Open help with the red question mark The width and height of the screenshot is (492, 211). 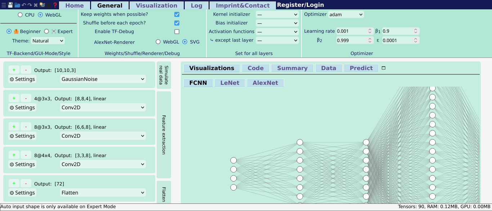pos(55,5)
